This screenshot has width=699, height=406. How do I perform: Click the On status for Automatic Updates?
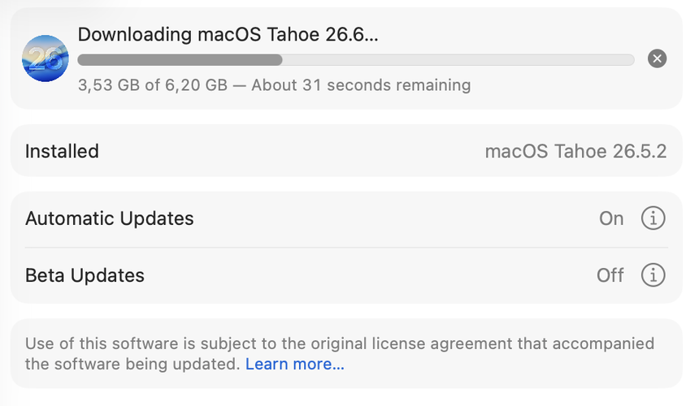[611, 218]
